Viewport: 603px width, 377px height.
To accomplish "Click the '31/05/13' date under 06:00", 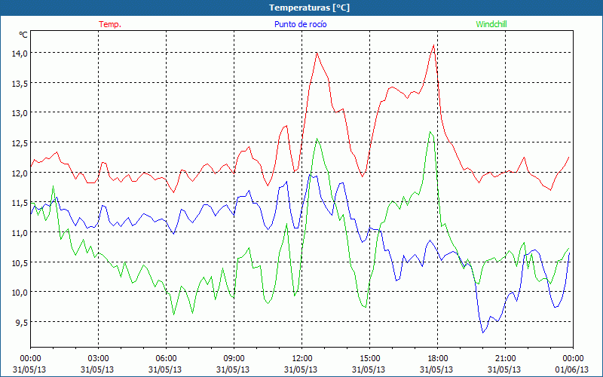I will (165, 369).
